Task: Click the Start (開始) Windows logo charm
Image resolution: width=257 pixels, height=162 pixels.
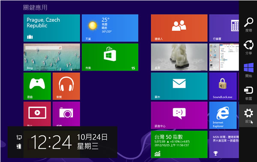Action: pos(248,70)
